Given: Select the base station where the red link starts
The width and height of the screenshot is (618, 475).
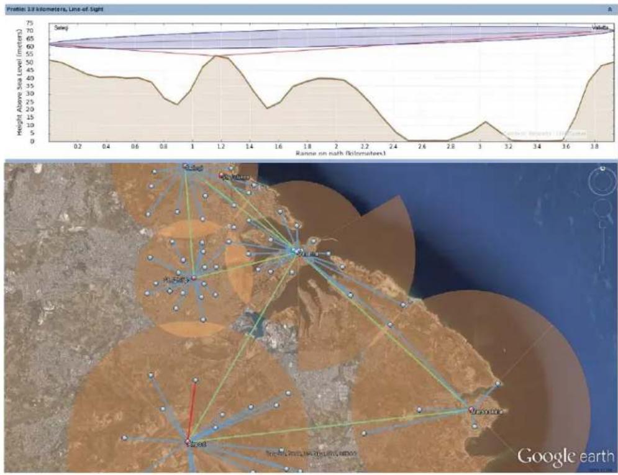Looking at the screenshot, I should [x=188, y=442].
